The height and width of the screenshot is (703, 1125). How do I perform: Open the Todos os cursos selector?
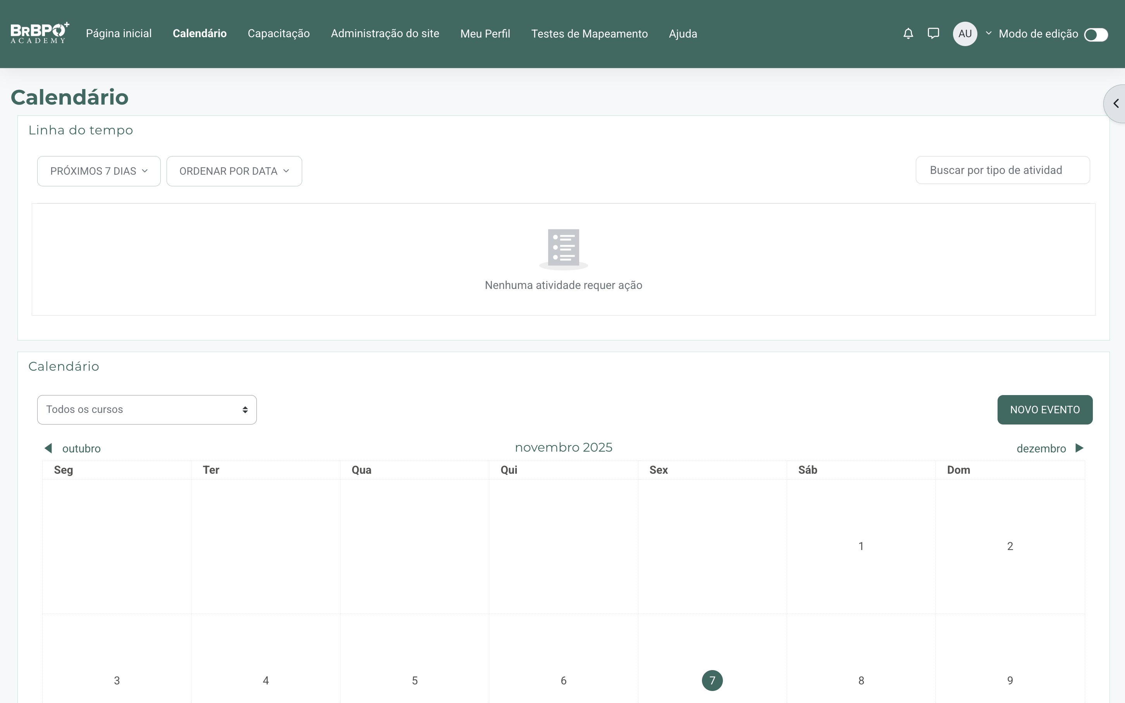click(x=147, y=410)
